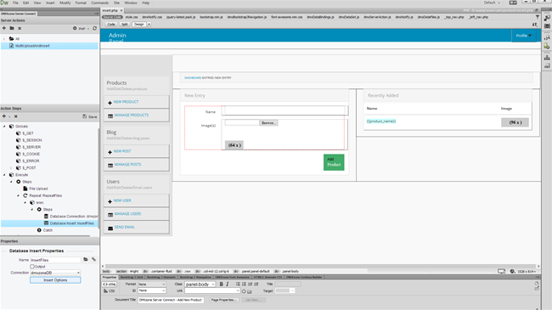Click link icon next to Name field
The height and width of the screenshot is (310, 552).
click(93, 260)
